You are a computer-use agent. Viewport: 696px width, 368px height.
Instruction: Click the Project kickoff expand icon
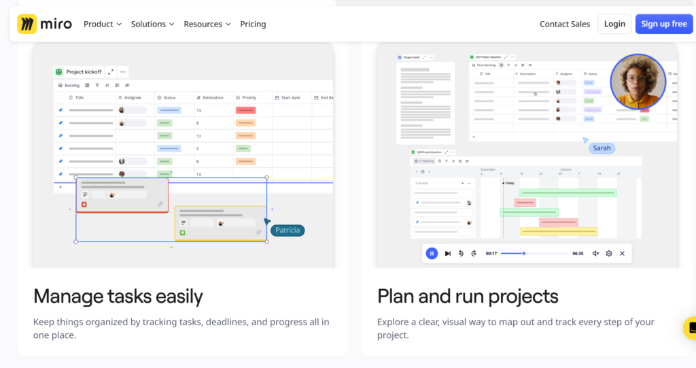[x=110, y=71]
